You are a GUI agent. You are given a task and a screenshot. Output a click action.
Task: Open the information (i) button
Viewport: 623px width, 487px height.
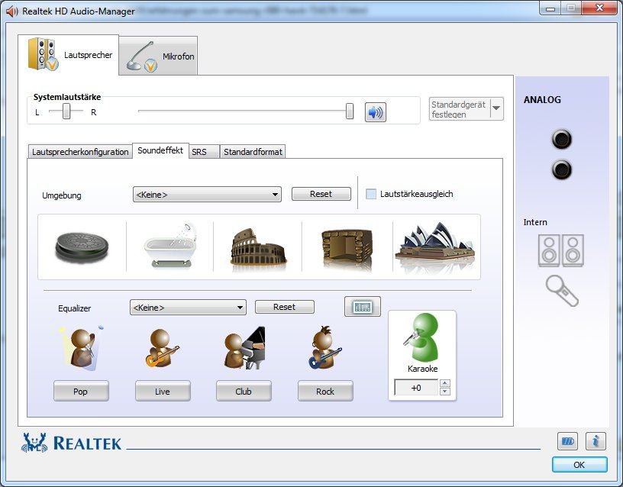[x=596, y=441]
